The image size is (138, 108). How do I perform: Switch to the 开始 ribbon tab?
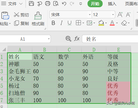(x=95, y=4)
